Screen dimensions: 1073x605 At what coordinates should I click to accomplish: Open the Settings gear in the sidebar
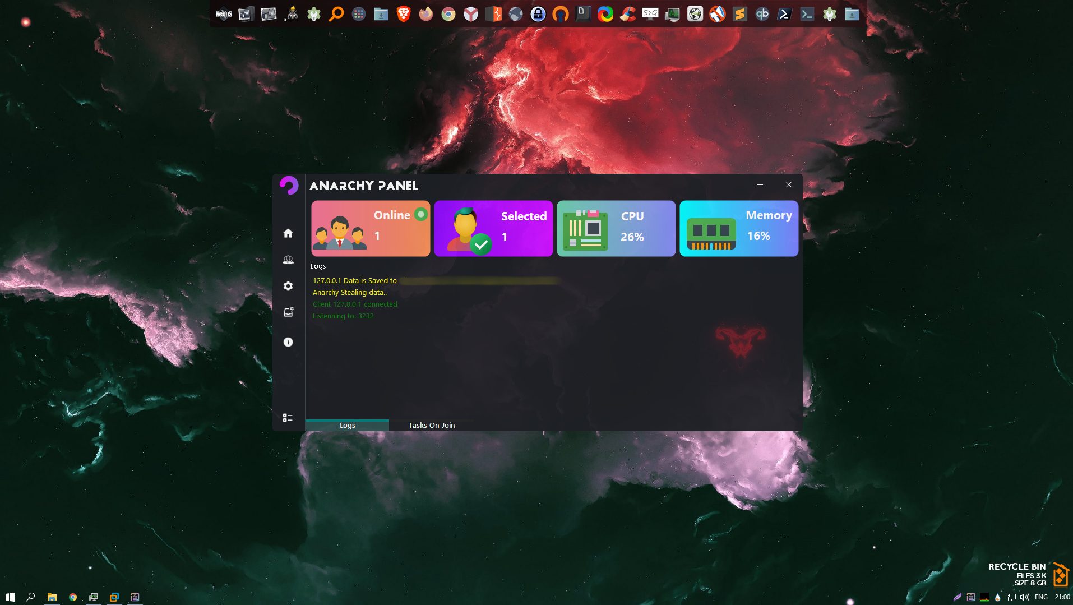[x=288, y=286]
